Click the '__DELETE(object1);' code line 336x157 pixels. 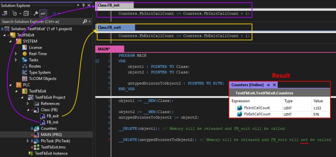point(139,129)
